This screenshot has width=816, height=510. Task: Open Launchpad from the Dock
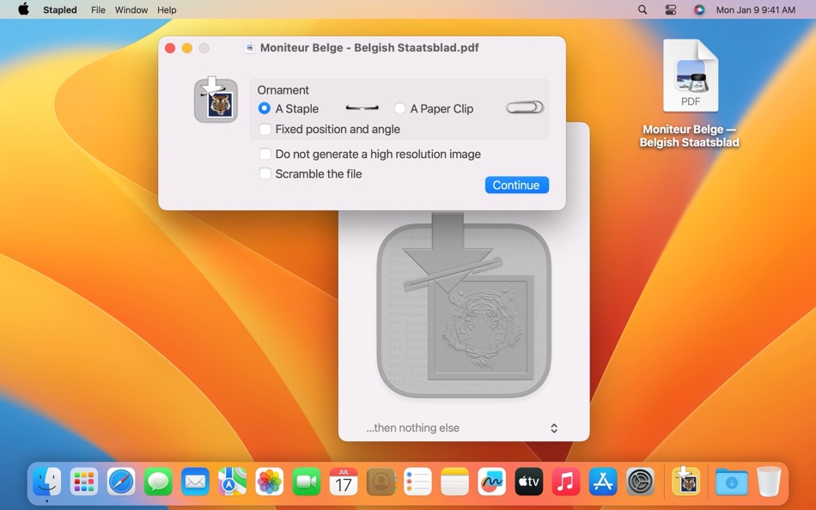[x=84, y=482]
